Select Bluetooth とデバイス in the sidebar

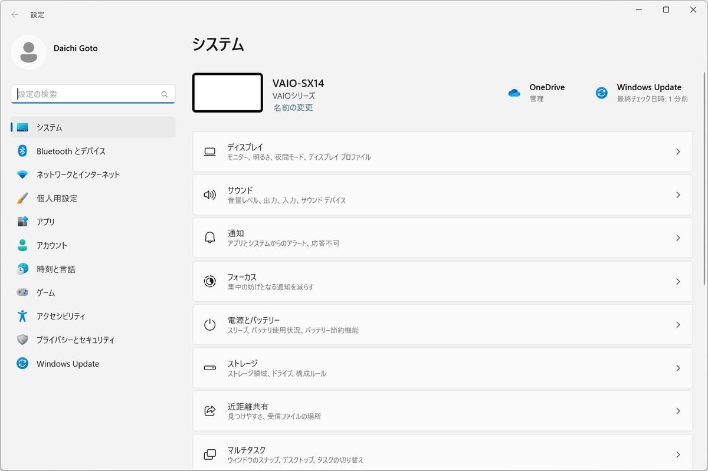[93, 151]
